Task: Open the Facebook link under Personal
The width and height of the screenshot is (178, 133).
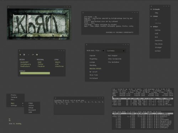Action: pos(41,66)
